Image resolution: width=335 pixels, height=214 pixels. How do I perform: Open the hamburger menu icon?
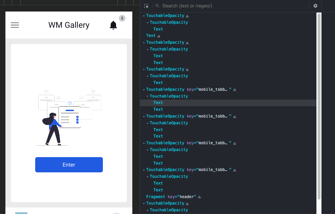(x=15, y=25)
